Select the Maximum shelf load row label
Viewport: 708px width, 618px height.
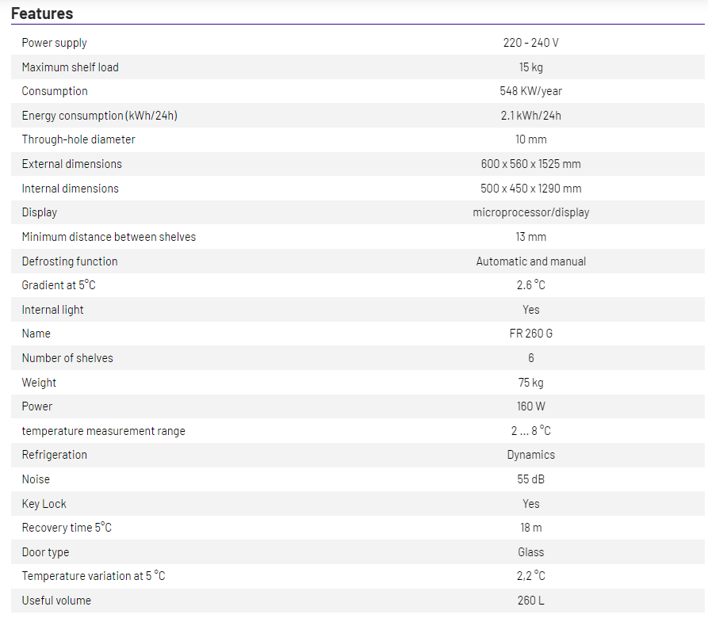pyautogui.click(x=70, y=67)
